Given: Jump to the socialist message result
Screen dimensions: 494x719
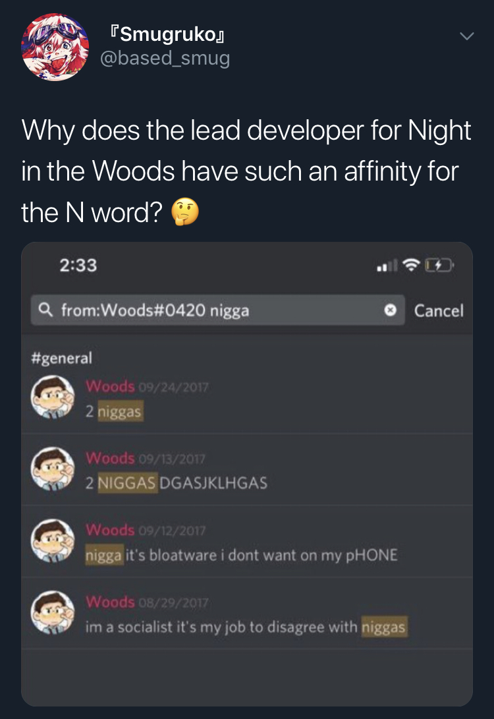Looking at the screenshot, I should coord(247,614).
